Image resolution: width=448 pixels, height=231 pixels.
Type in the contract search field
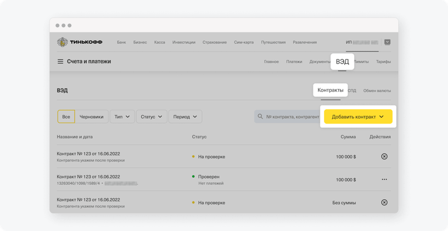pos(291,117)
